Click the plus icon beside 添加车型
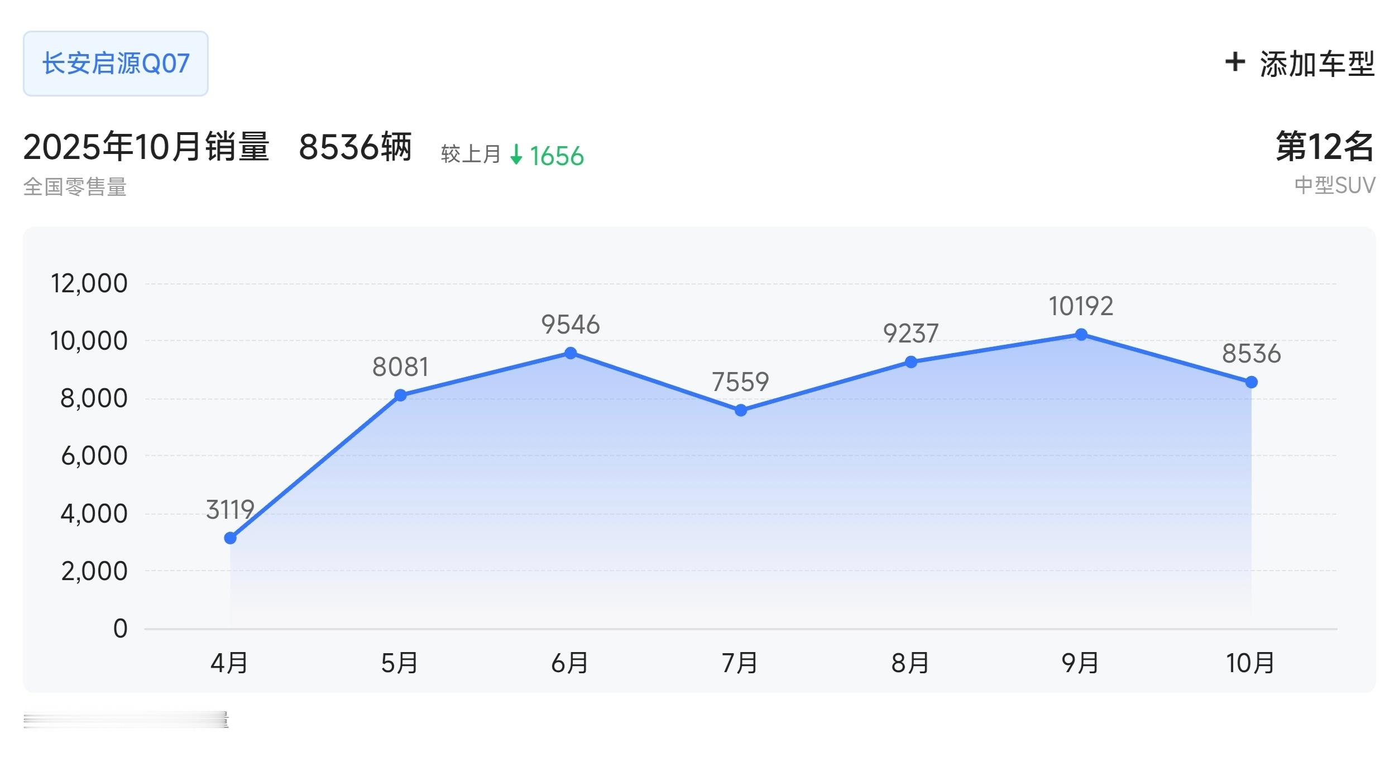Image resolution: width=1399 pixels, height=772 pixels. 1234,62
